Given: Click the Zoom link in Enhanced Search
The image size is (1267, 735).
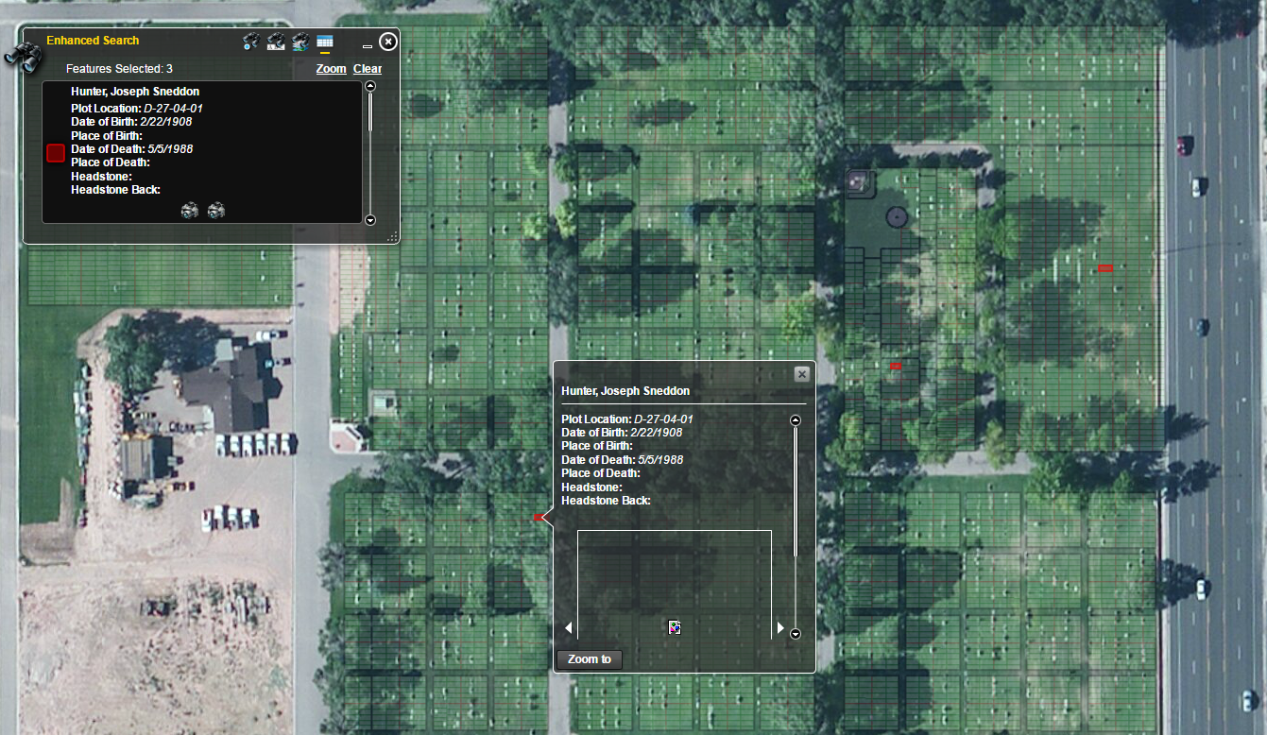Looking at the screenshot, I should point(332,69).
